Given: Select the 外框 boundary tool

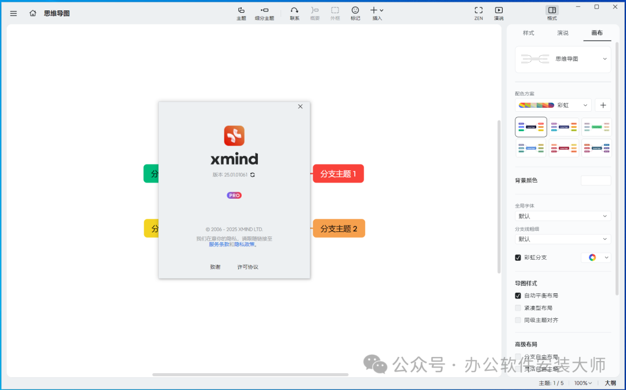Looking at the screenshot, I should tap(335, 13).
